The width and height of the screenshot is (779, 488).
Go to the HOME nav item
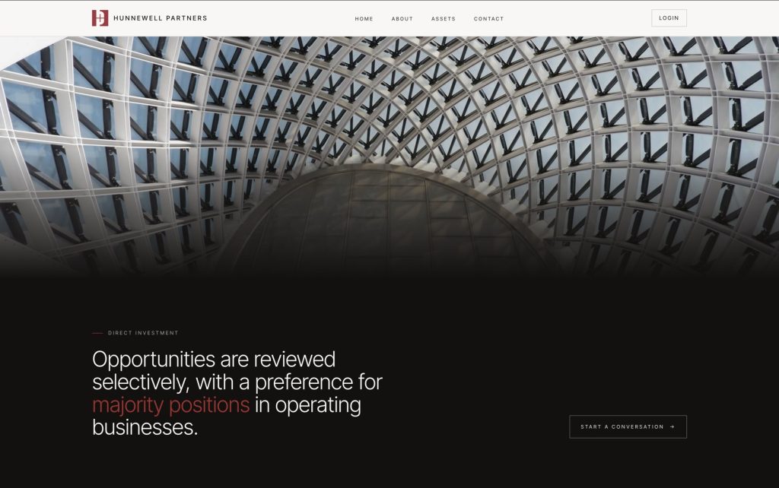[364, 19]
